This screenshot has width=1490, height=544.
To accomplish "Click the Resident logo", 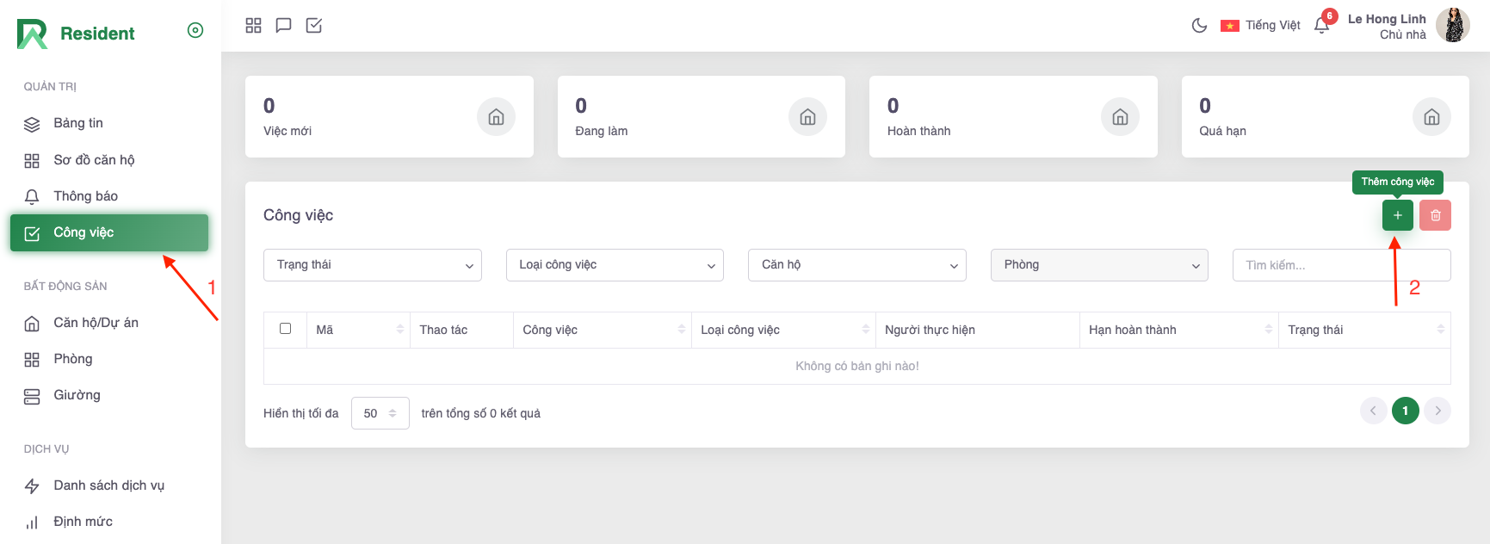I will coord(76,34).
